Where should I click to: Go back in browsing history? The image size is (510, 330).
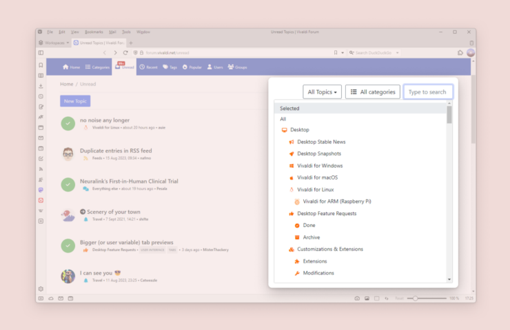click(104, 52)
